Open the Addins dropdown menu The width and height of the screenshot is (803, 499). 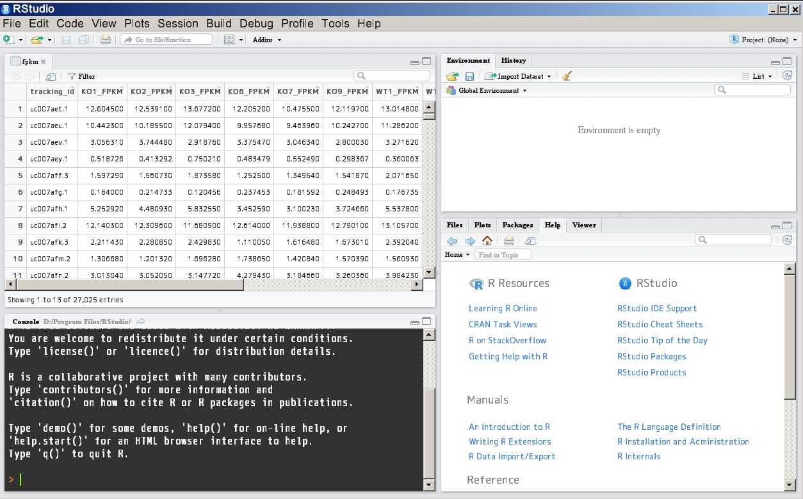(267, 40)
